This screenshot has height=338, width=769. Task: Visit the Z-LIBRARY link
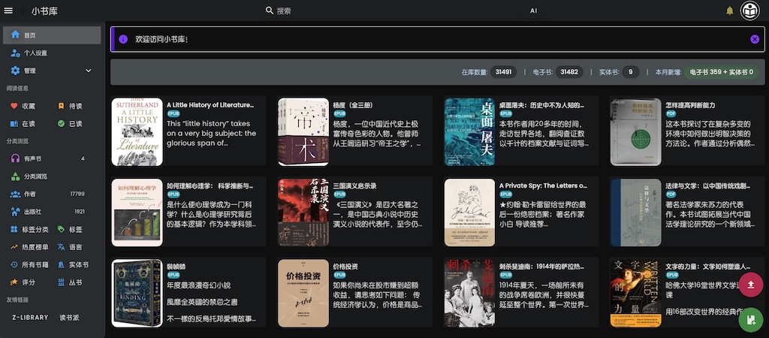point(30,318)
